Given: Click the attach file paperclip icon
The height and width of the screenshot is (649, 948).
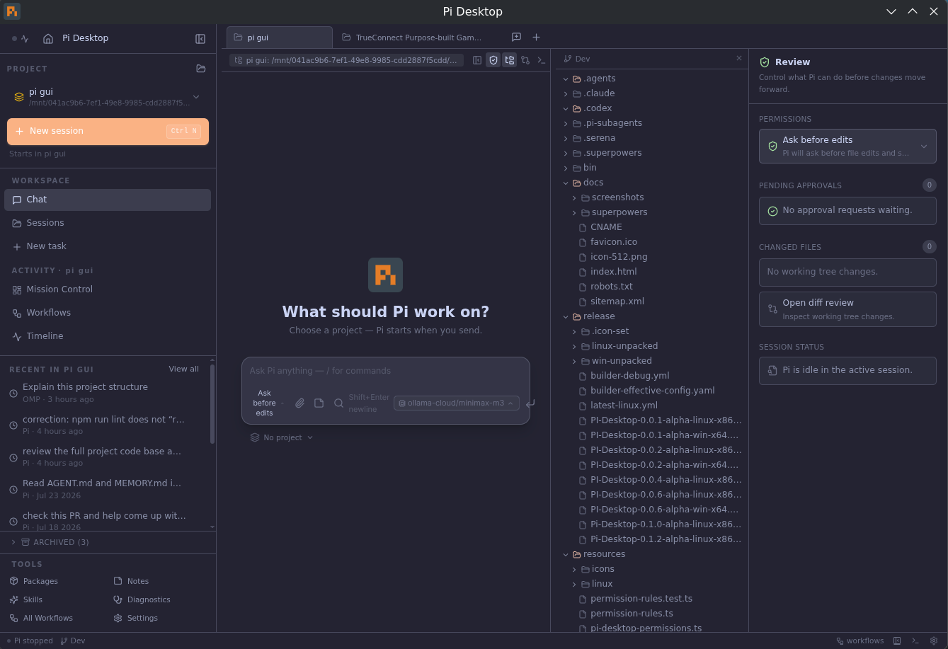Looking at the screenshot, I should [x=300, y=403].
